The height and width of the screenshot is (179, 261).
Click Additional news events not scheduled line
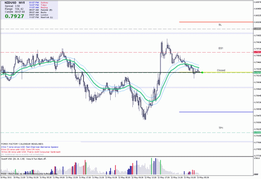[x=22, y=154]
